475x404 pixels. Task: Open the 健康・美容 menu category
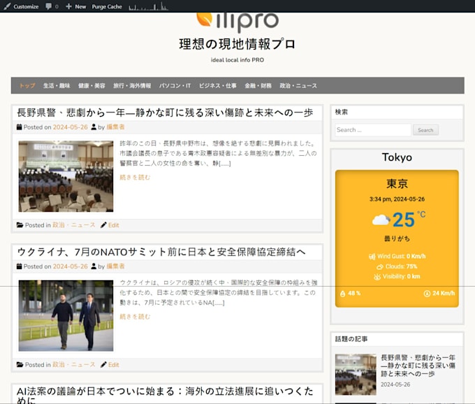point(92,86)
